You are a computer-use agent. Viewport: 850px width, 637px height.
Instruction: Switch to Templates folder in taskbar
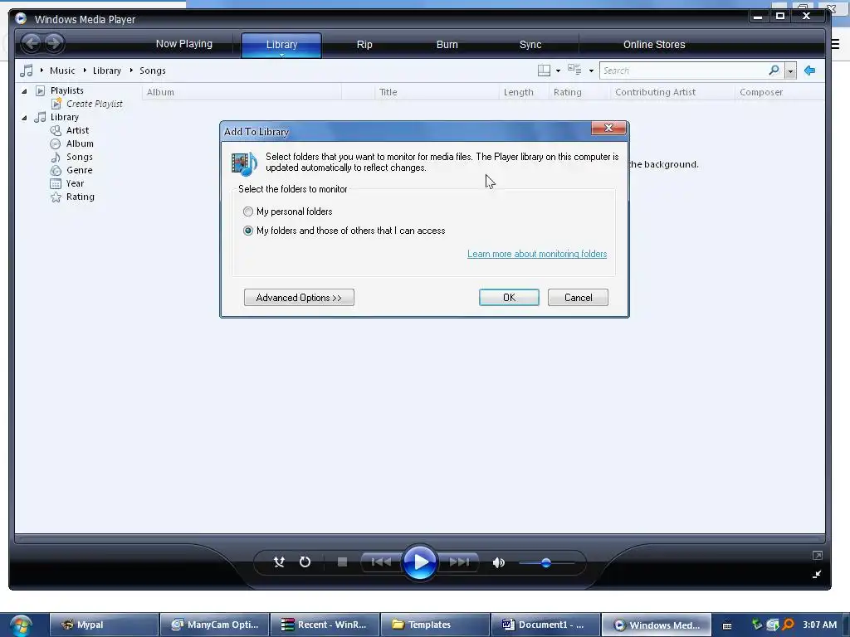pyautogui.click(x=435, y=625)
